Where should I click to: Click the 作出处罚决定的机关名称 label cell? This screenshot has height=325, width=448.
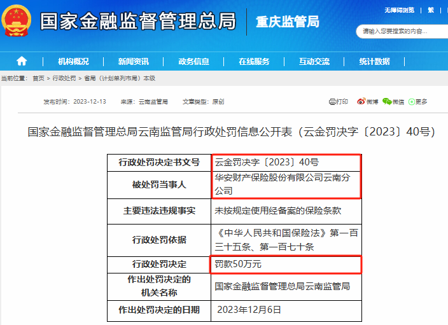159,286
